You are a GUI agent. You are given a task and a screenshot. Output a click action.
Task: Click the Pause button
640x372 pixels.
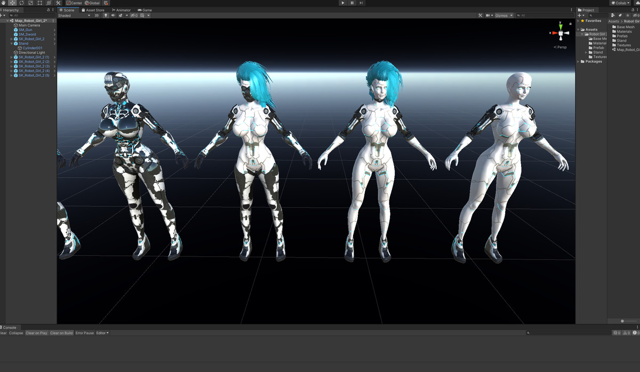pyautogui.click(x=352, y=3)
